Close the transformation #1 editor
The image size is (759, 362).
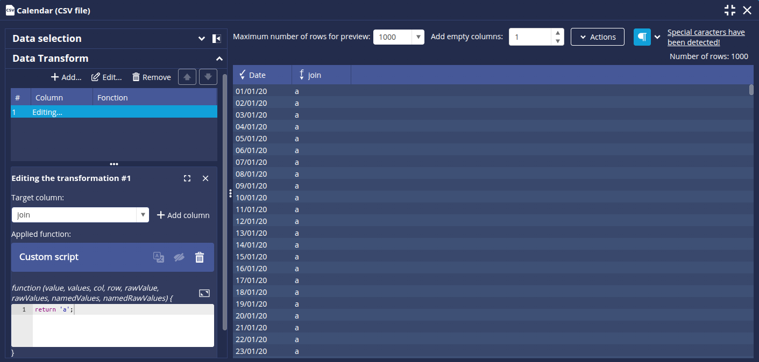point(205,178)
